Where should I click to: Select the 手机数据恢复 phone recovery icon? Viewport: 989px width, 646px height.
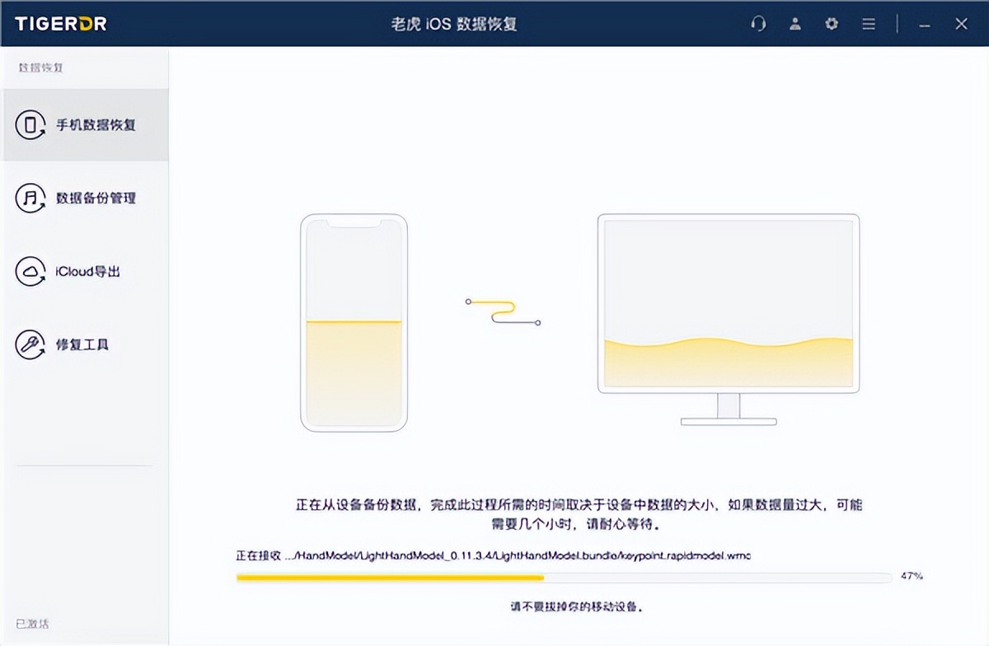[29, 124]
